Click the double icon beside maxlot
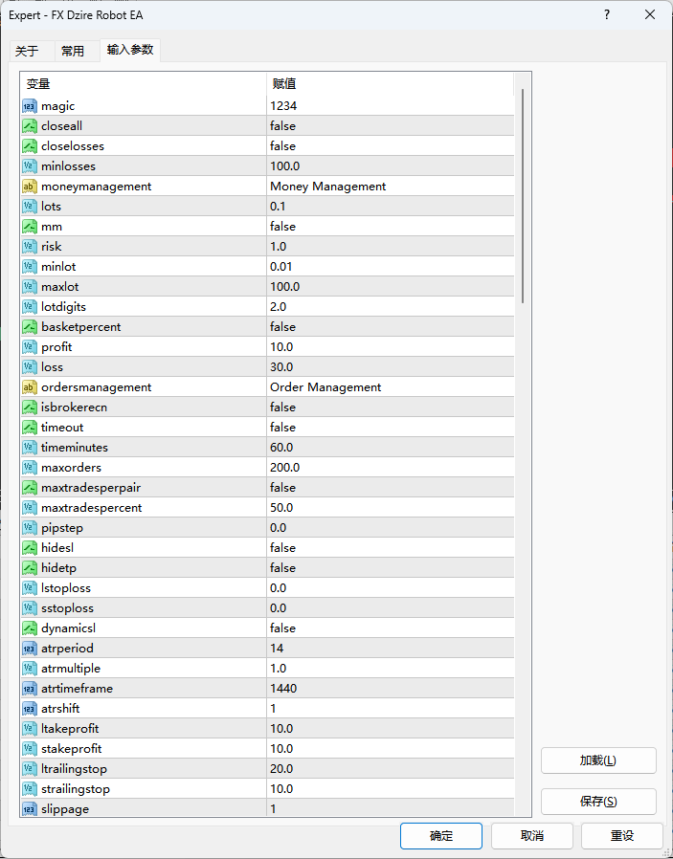The image size is (673, 859). click(29, 287)
